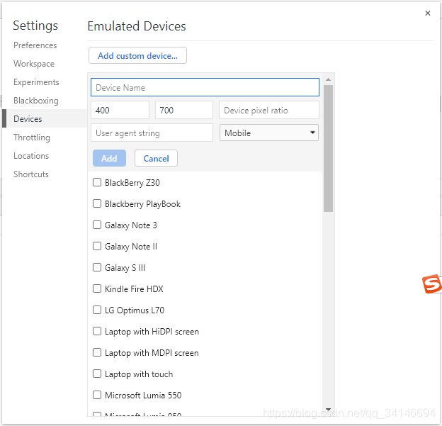
Task: Tick Laptop with HiDPI screen checkbox
Action: [x=97, y=331]
